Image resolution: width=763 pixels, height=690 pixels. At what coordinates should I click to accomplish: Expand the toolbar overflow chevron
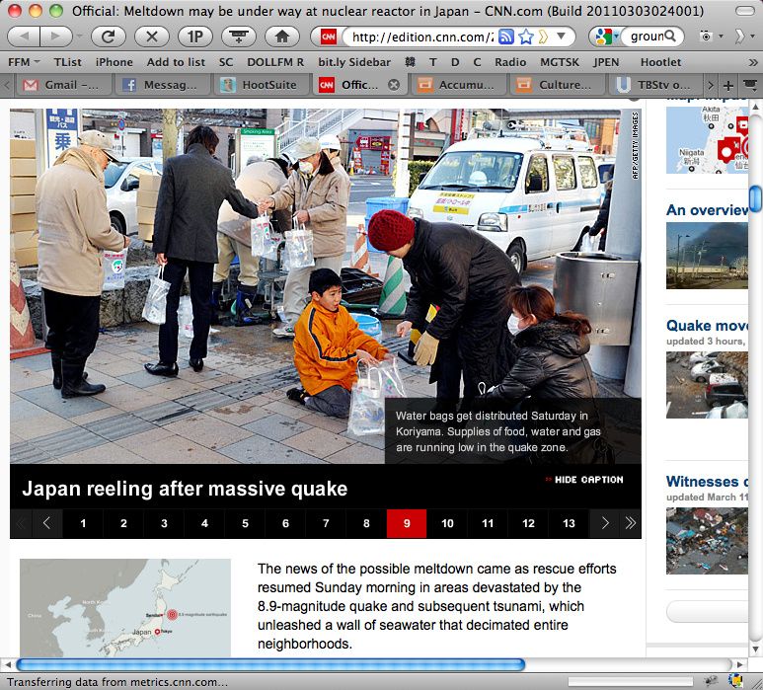[742, 37]
